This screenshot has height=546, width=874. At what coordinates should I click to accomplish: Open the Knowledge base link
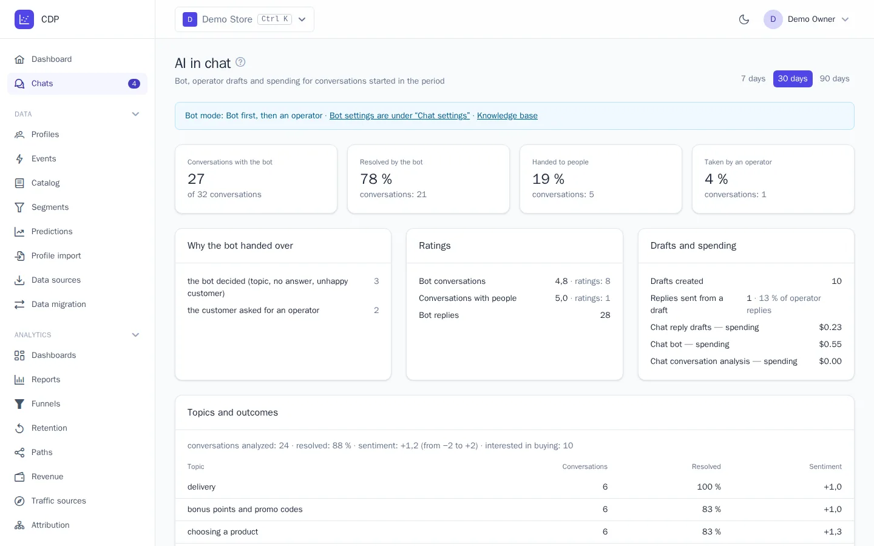pyautogui.click(x=507, y=116)
